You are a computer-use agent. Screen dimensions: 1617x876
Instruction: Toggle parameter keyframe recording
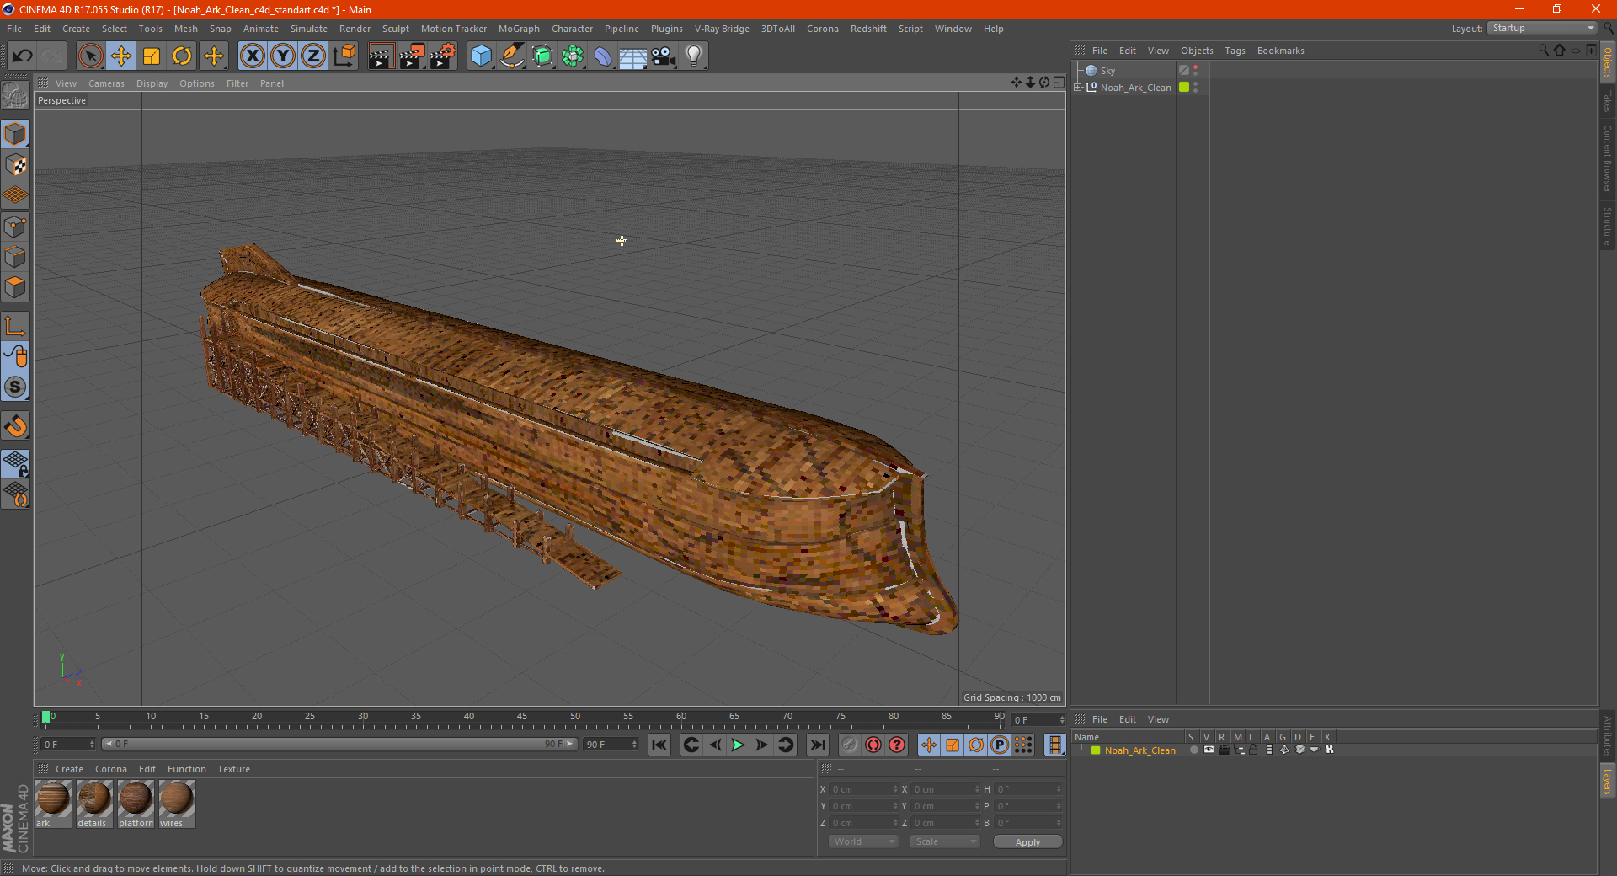1000,745
